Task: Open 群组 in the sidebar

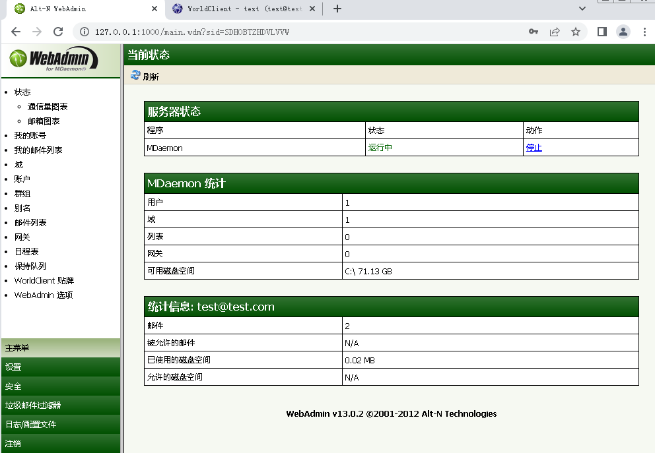Action: click(22, 194)
